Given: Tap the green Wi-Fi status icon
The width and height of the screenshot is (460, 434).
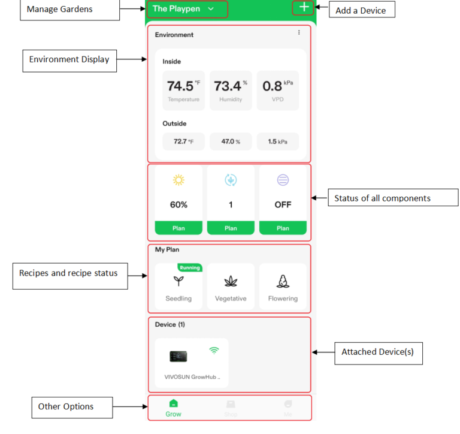Looking at the screenshot, I should [214, 351].
